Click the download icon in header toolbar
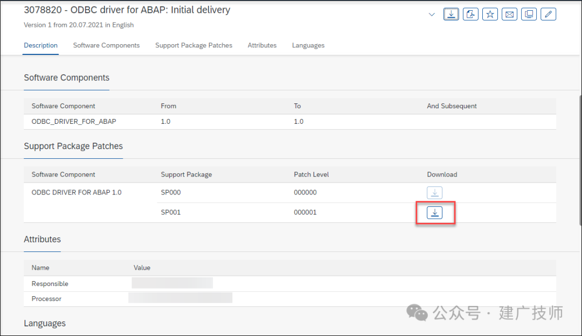 451,15
